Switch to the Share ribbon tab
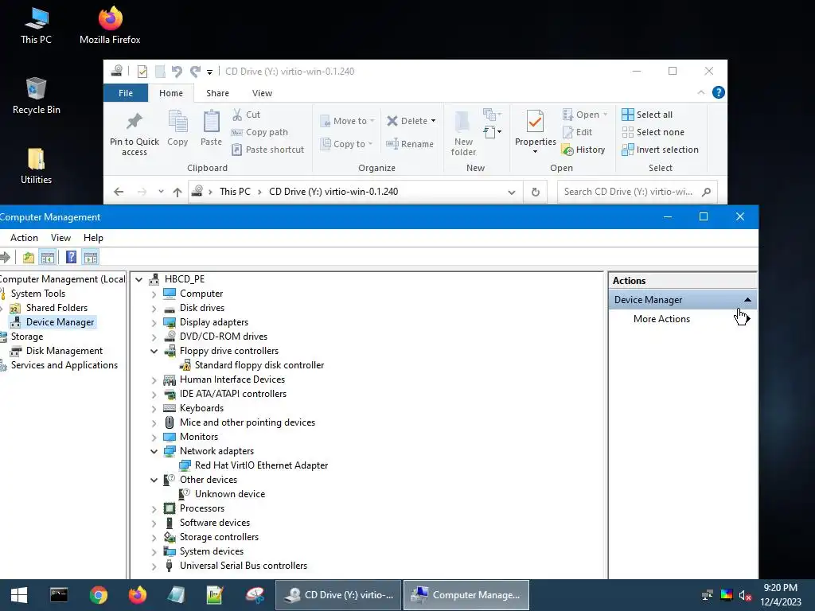The height and width of the screenshot is (611, 815). coord(217,93)
